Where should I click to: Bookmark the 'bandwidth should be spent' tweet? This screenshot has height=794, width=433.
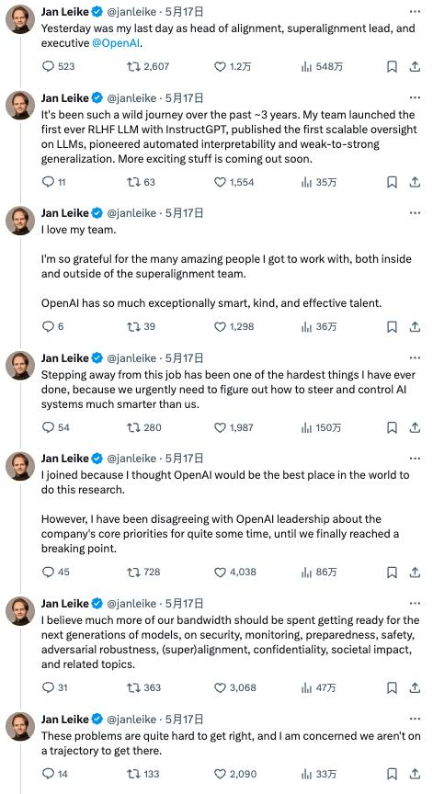392,687
